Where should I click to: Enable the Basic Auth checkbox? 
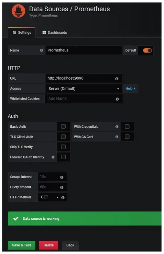coord(63,127)
